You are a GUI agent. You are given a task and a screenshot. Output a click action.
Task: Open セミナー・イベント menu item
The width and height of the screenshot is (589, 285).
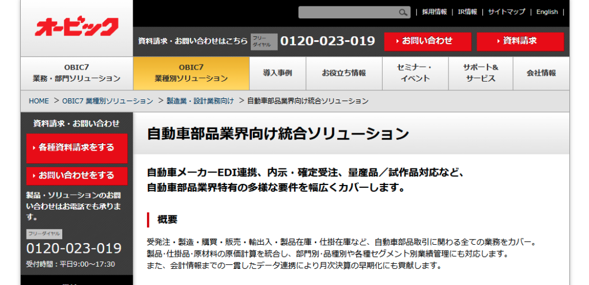click(x=414, y=73)
